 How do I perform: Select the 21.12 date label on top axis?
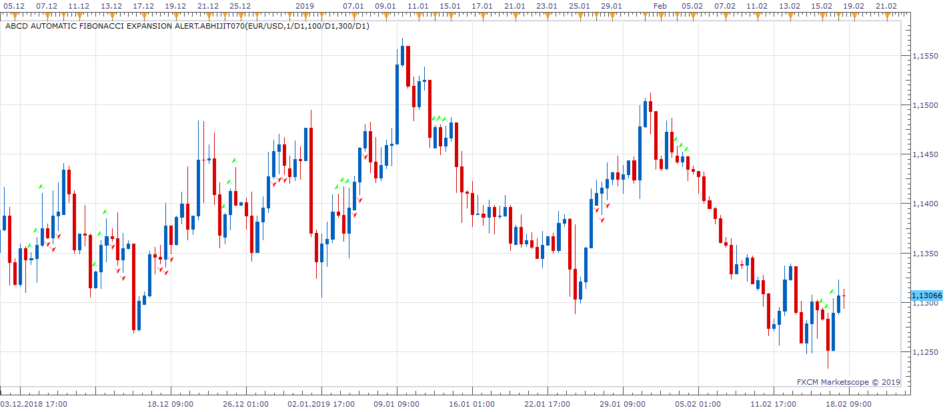(207, 5)
